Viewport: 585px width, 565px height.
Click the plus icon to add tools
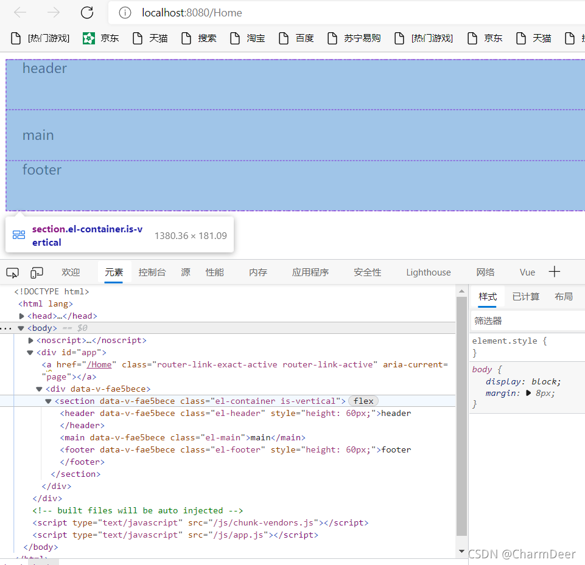555,272
